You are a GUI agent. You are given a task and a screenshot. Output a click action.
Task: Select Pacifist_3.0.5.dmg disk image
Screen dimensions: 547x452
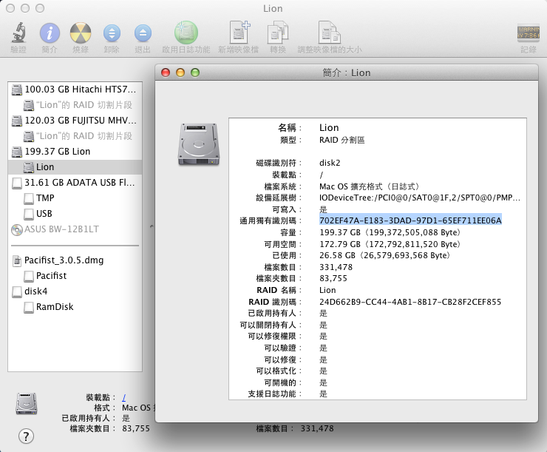tap(75, 260)
